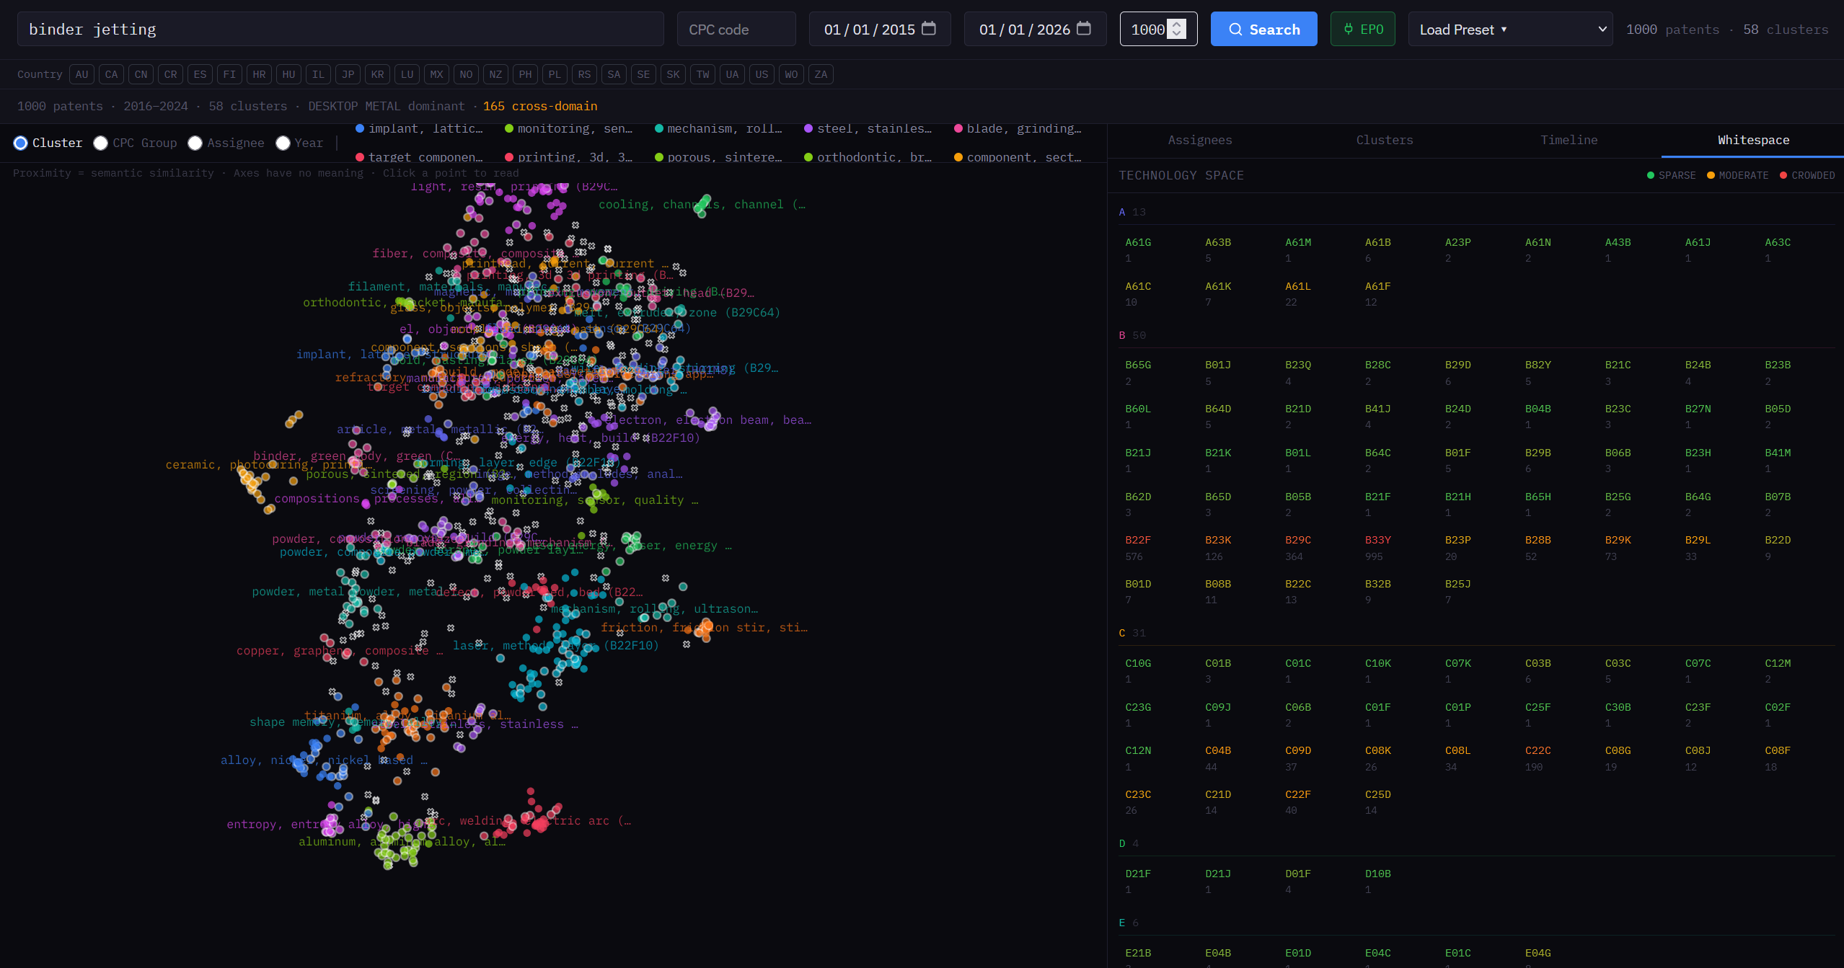
Task: Click the EPO plug connection button
Action: point(1362,29)
